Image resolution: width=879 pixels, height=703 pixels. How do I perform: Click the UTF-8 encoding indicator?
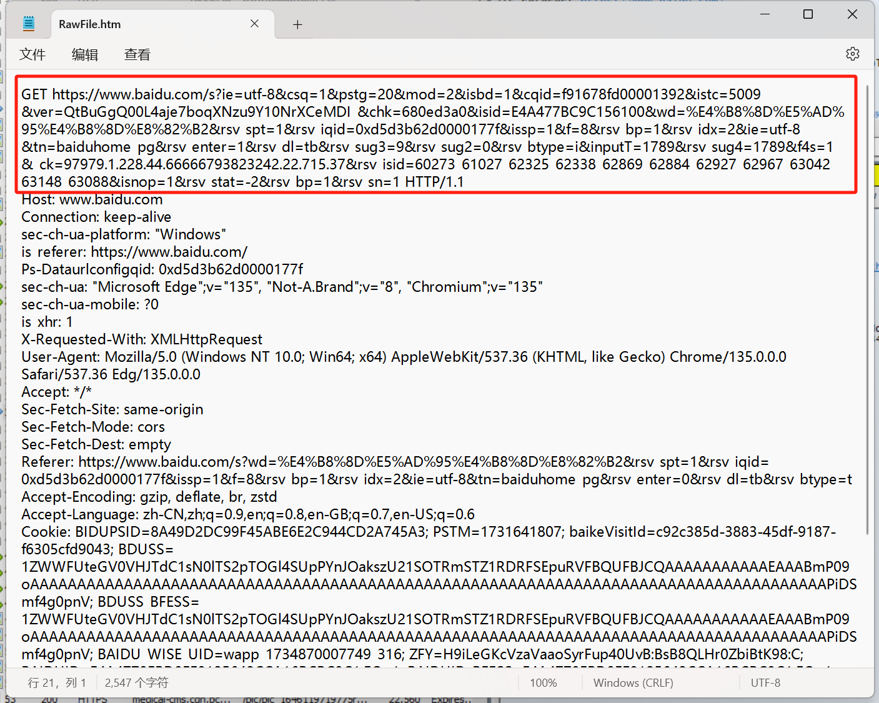coord(765,682)
